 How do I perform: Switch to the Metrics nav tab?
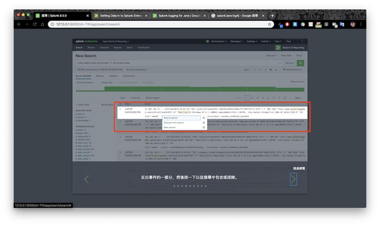tap(91, 48)
